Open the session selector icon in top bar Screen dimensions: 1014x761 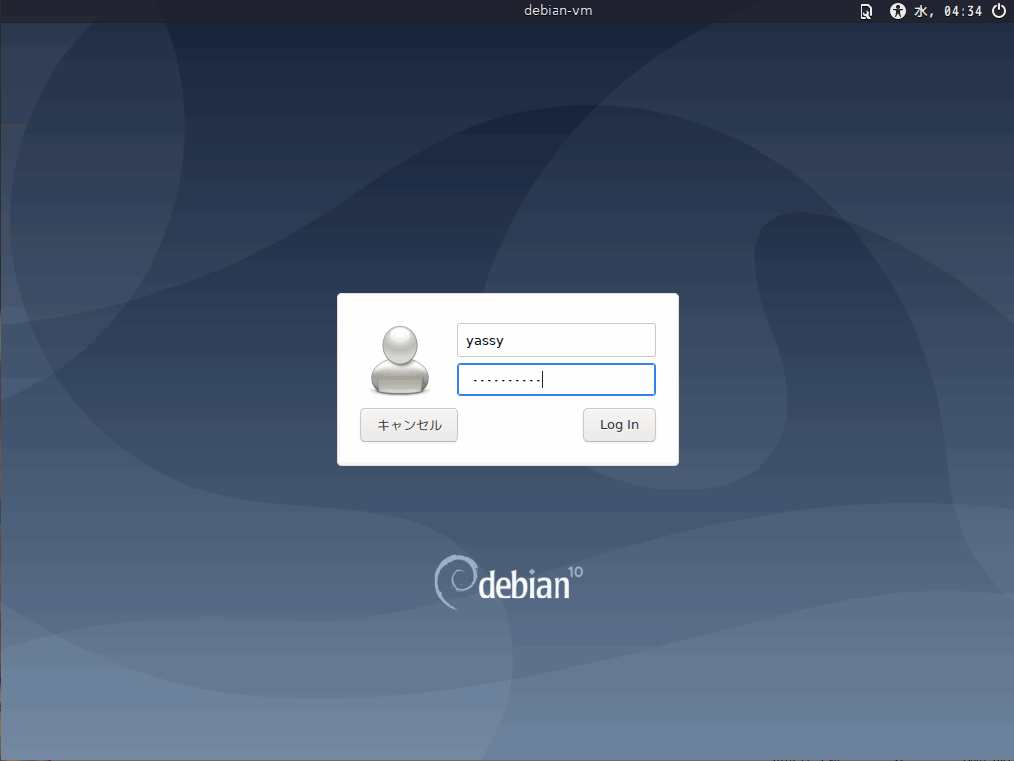[x=865, y=11]
